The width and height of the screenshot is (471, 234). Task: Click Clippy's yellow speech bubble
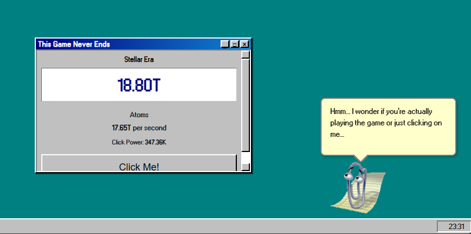(x=388, y=127)
